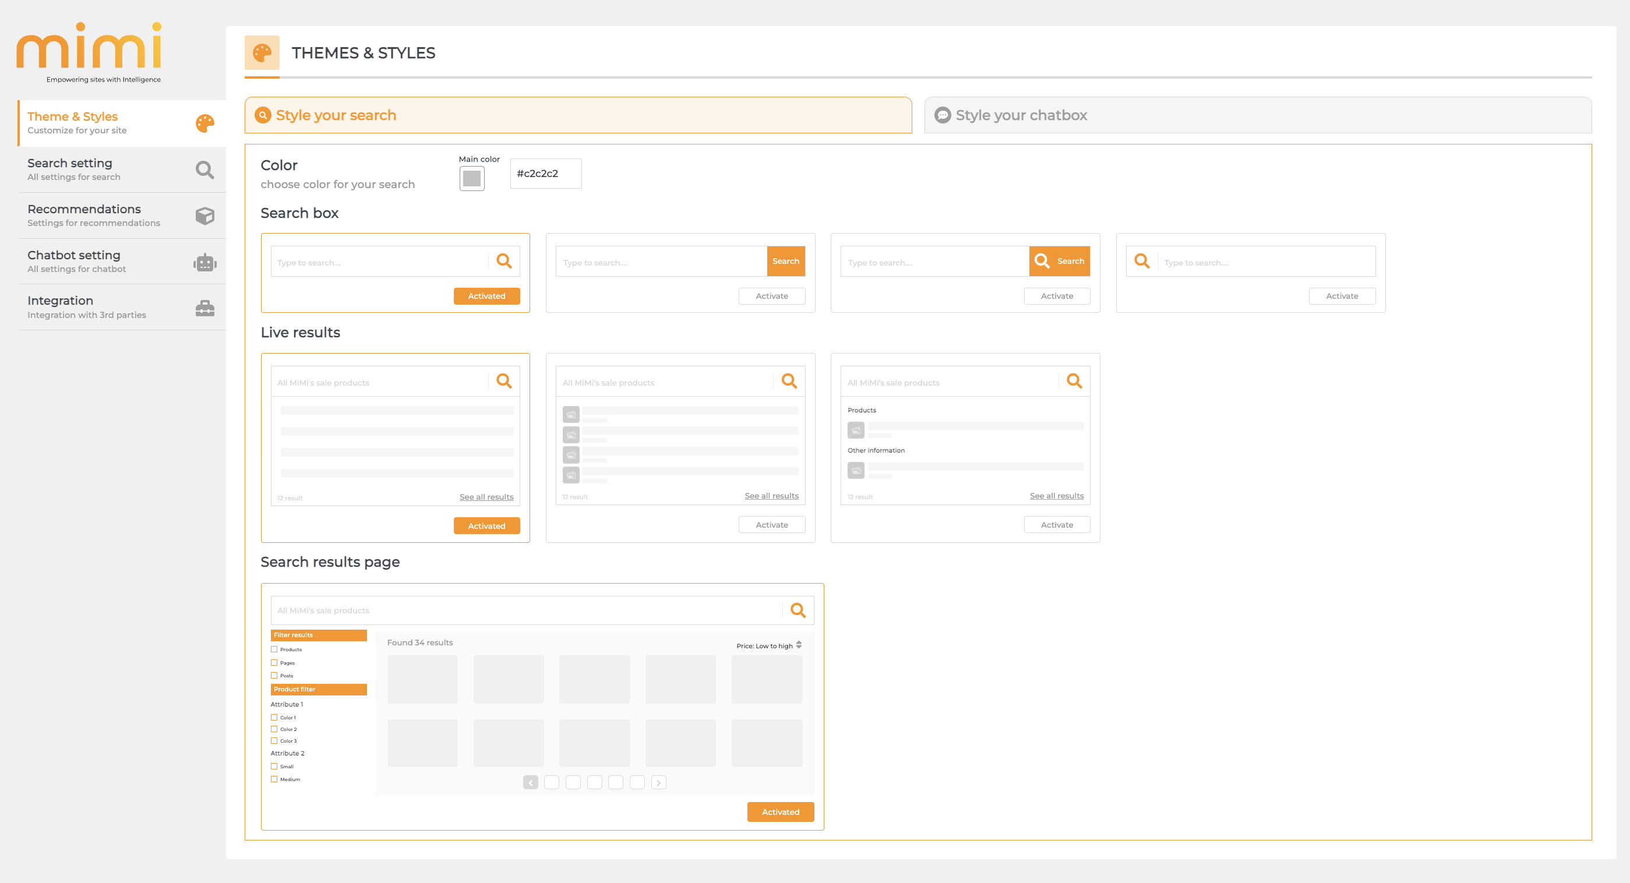Click the Integration toolbox icon
This screenshot has height=883, width=1630.
click(x=204, y=308)
